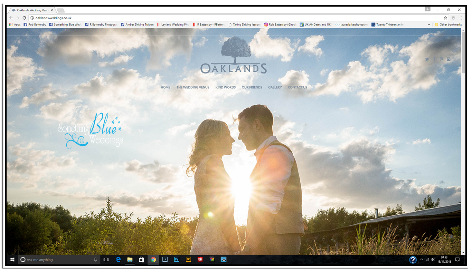The width and height of the screenshot is (472, 271).
Task: Go to The Wedding Venue page
Action: pyautogui.click(x=193, y=87)
